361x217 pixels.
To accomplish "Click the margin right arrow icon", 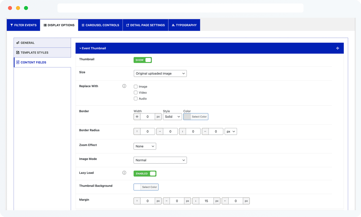I will click(x=166, y=201).
